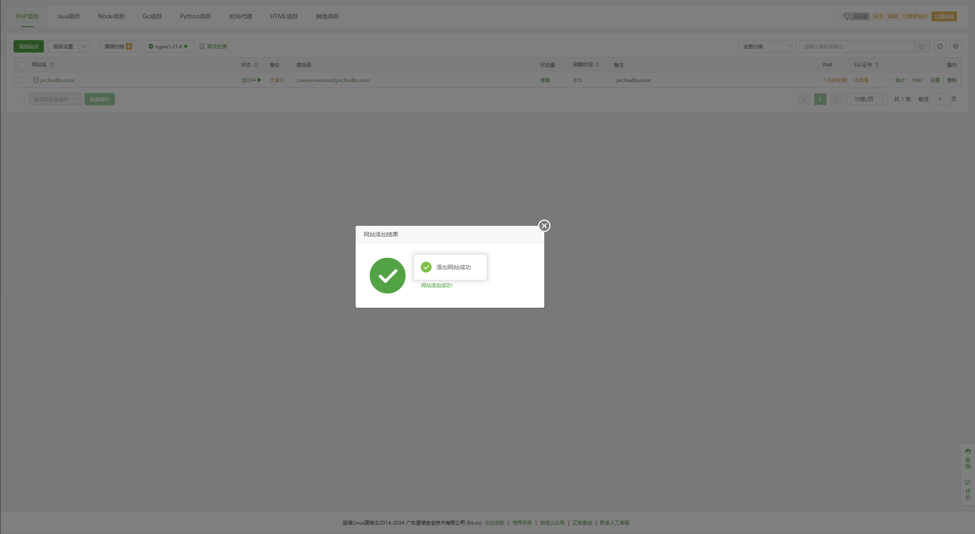
Task: Open the Python项目 tab
Action: (x=195, y=16)
